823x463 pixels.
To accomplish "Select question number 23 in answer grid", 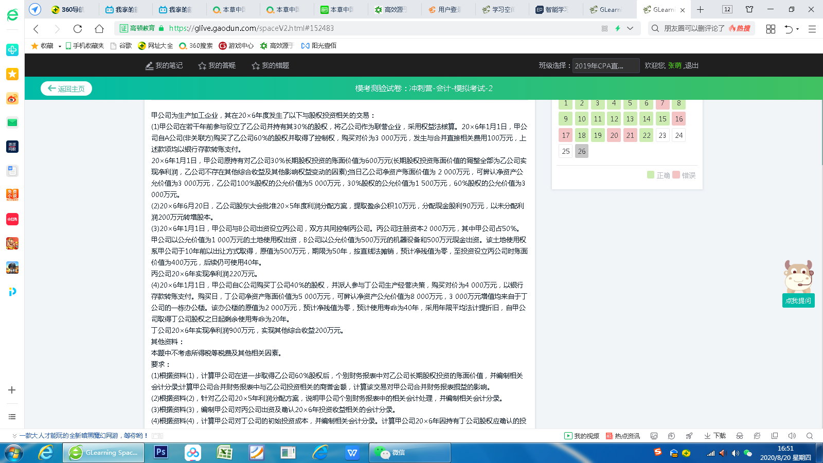I will (x=663, y=135).
